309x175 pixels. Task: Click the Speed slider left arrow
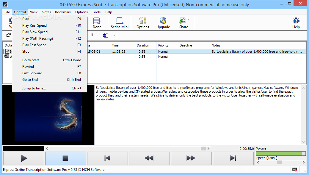258,163
